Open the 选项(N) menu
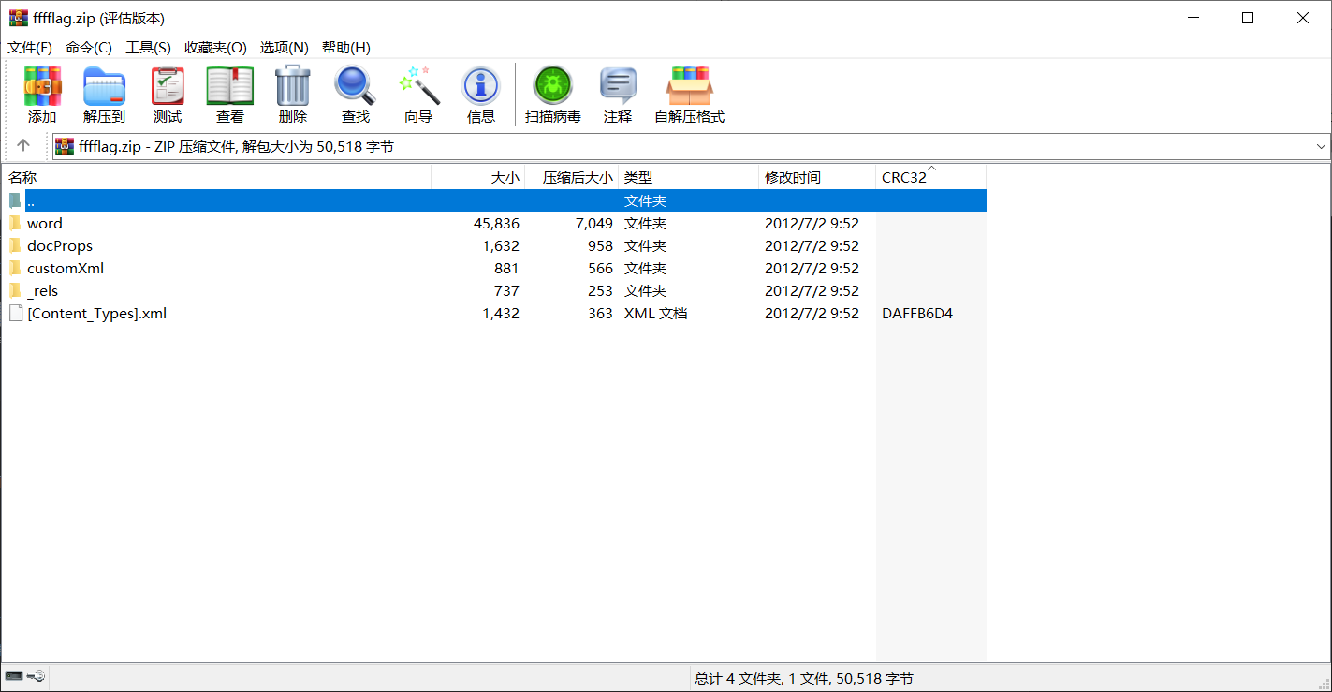1332x692 pixels. [285, 48]
